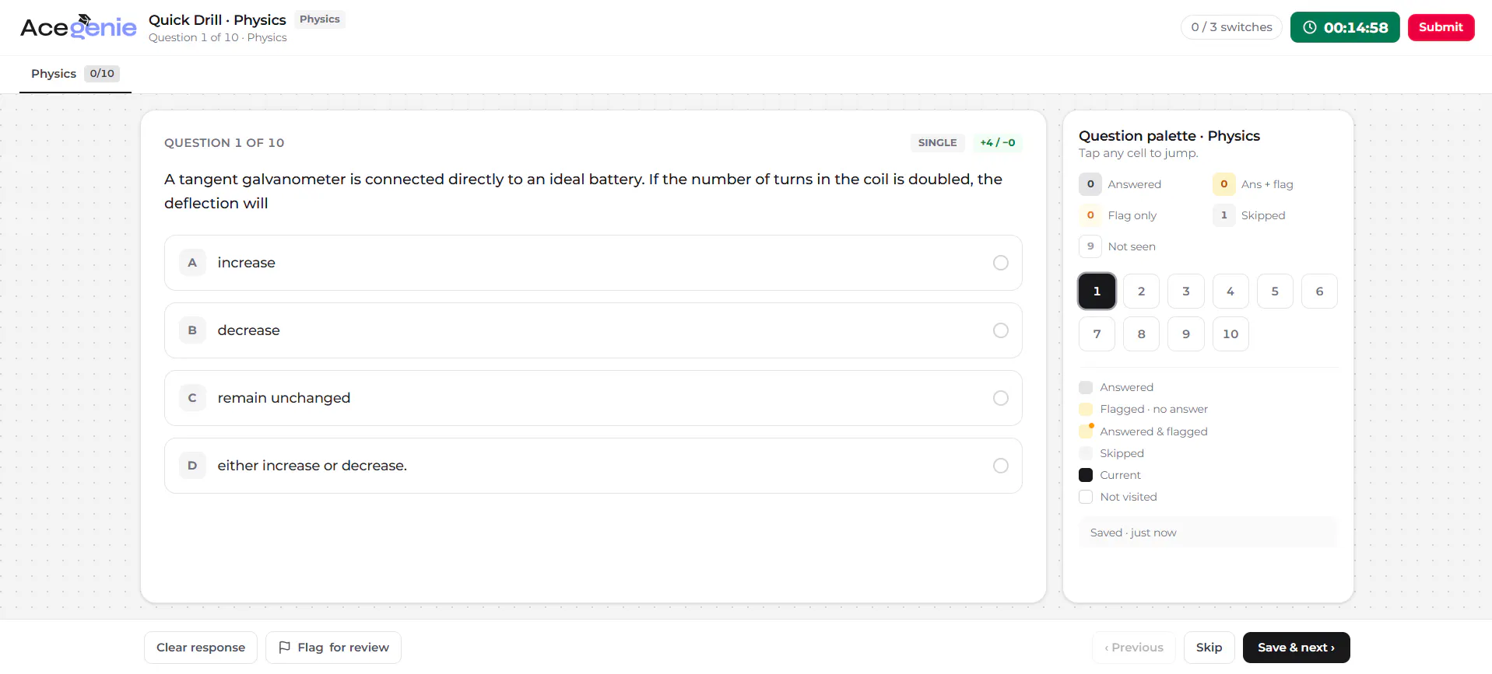Jump to question 9 in palette
This screenshot has width=1492, height=674.
point(1186,334)
